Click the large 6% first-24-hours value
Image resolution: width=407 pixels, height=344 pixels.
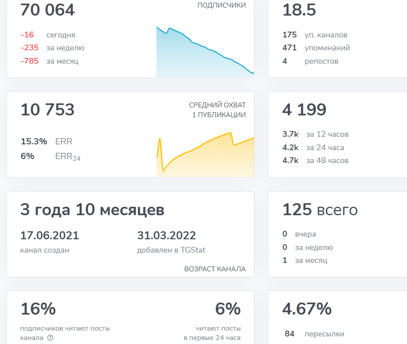[x=228, y=309]
